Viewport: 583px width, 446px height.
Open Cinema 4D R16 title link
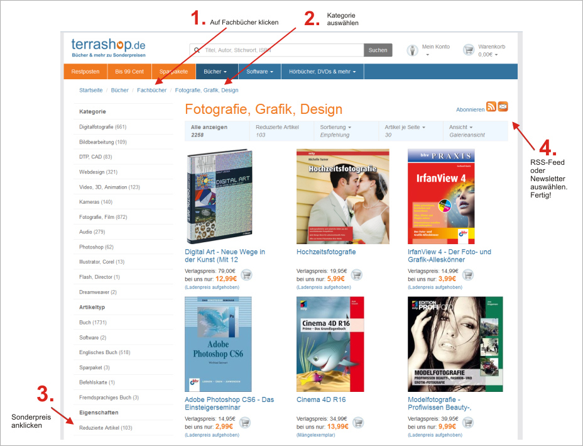click(x=321, y=400)
